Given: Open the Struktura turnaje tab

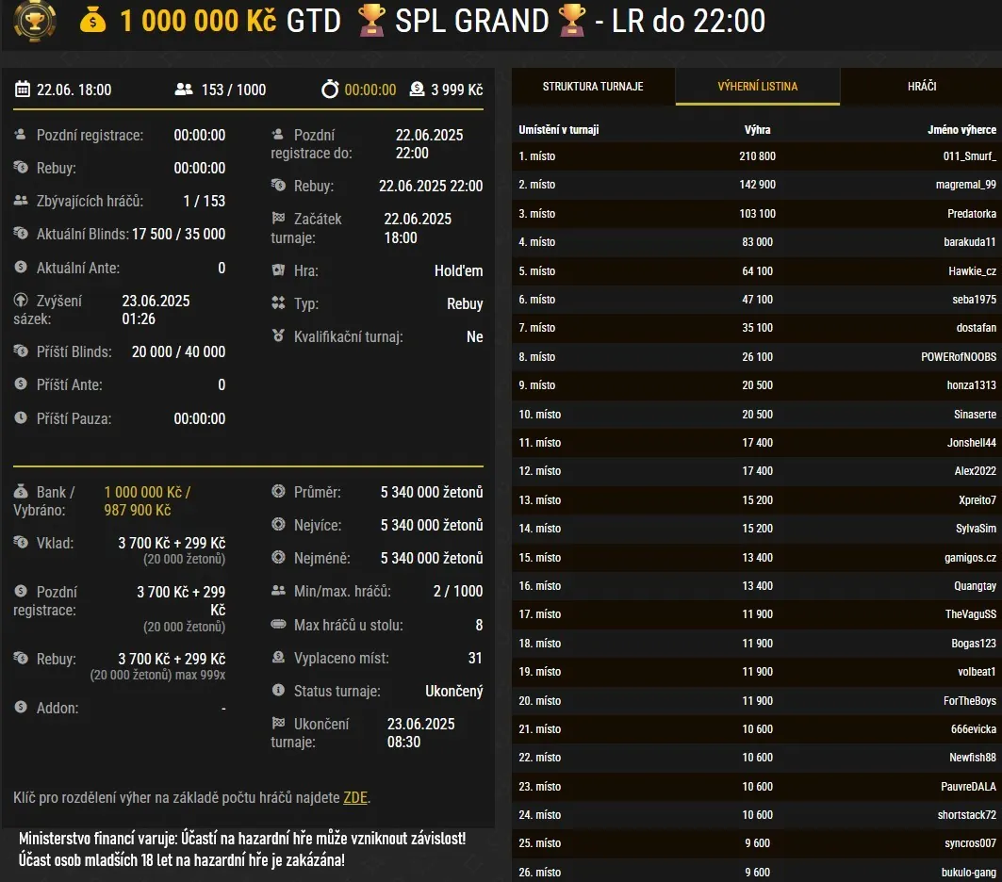Looking at the screenshot, I should tap(593, 87).
